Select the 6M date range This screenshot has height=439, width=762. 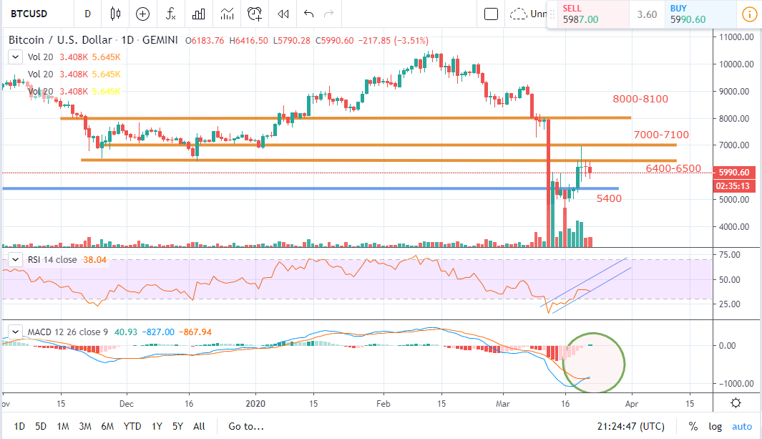[x=107, y=426]
